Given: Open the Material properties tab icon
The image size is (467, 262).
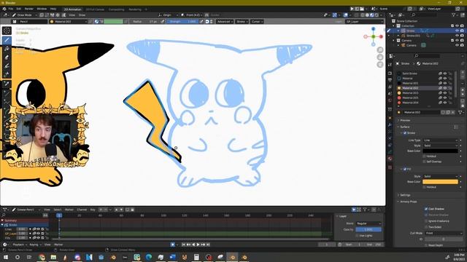Looking at the screenshot, I should point(390,159).
